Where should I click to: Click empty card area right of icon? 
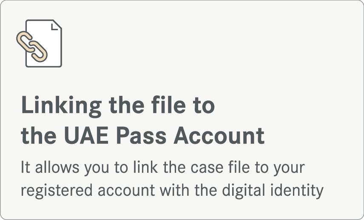[209, 44]
